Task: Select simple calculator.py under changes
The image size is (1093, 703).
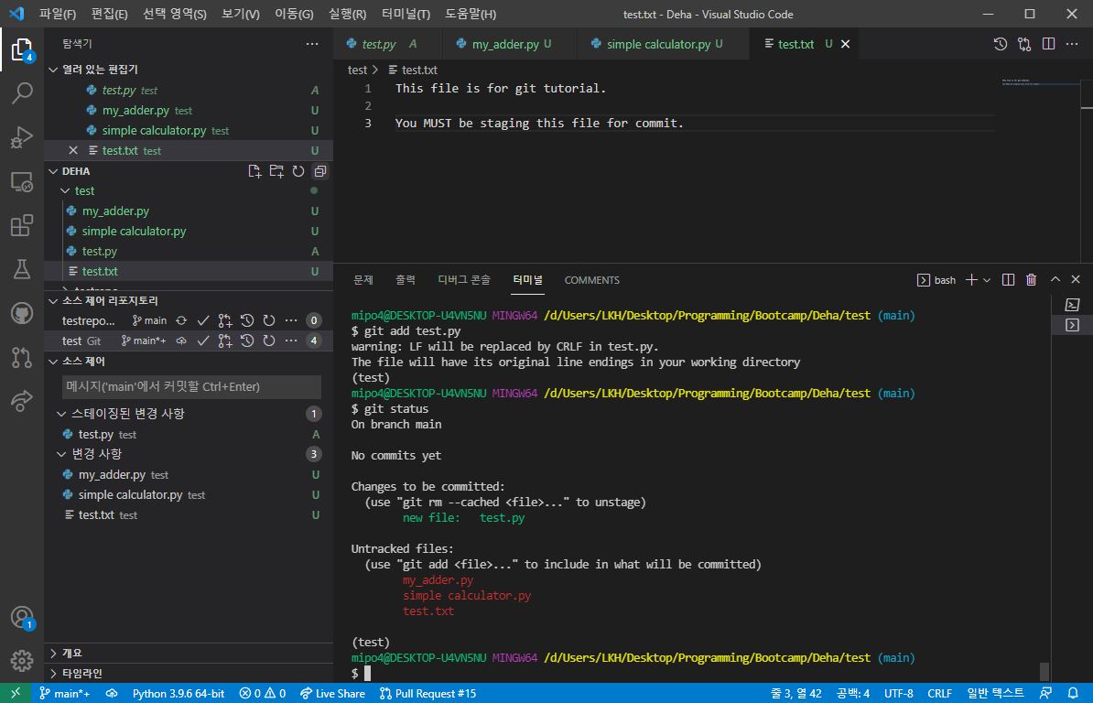Action: (189, 494)
